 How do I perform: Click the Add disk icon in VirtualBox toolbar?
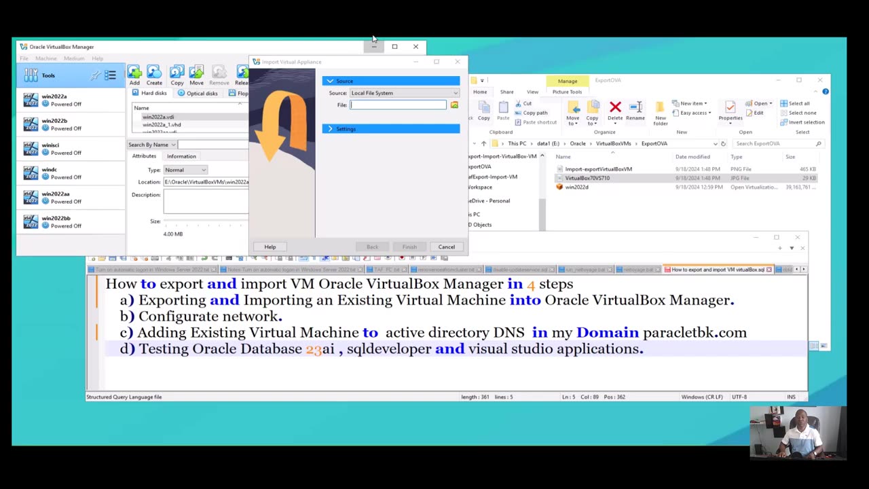pyautogui.click(x=134, y=72)
